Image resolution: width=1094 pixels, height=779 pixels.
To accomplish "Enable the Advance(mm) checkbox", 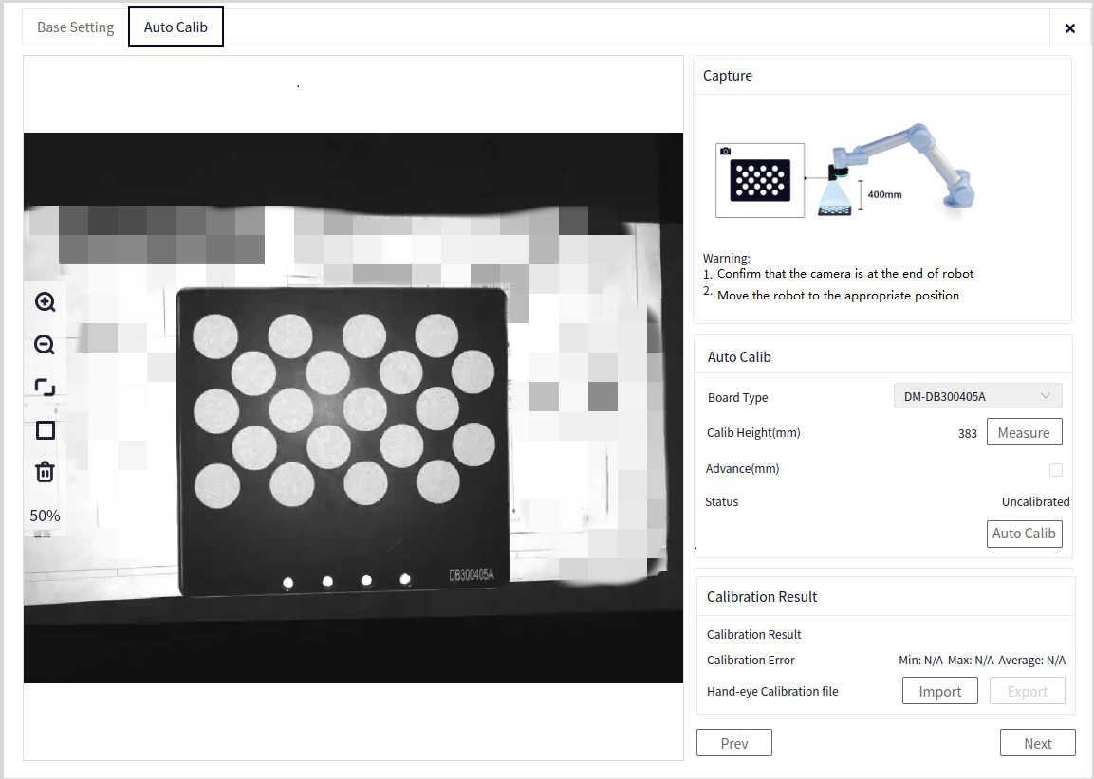I will pyautogui.click(x=1056, y=470).
